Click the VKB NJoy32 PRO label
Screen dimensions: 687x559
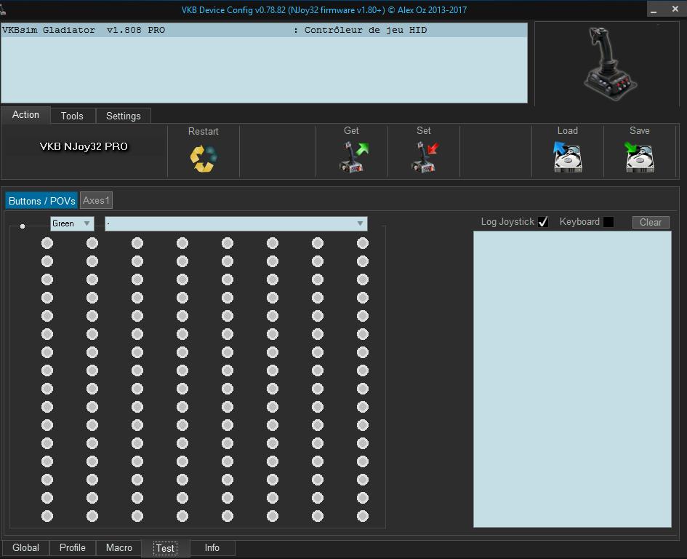(x=84, y=146)
